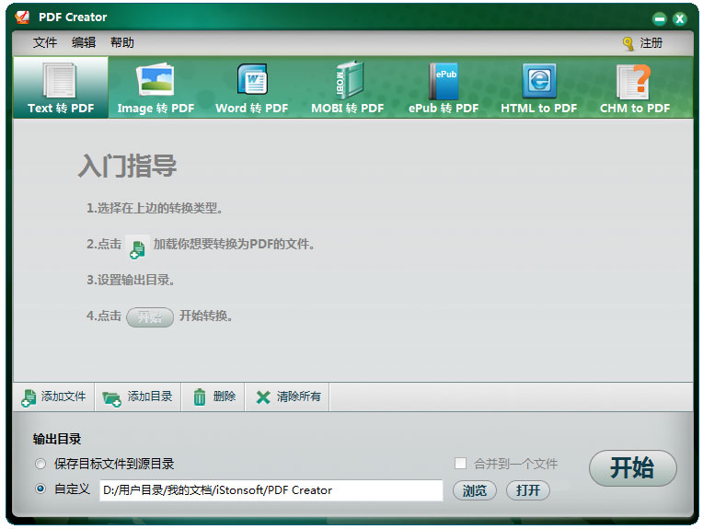Select the Image 转 PDF conversion icon
The height and width of the screenshot is (529, 703).
(x=156, y=83)
